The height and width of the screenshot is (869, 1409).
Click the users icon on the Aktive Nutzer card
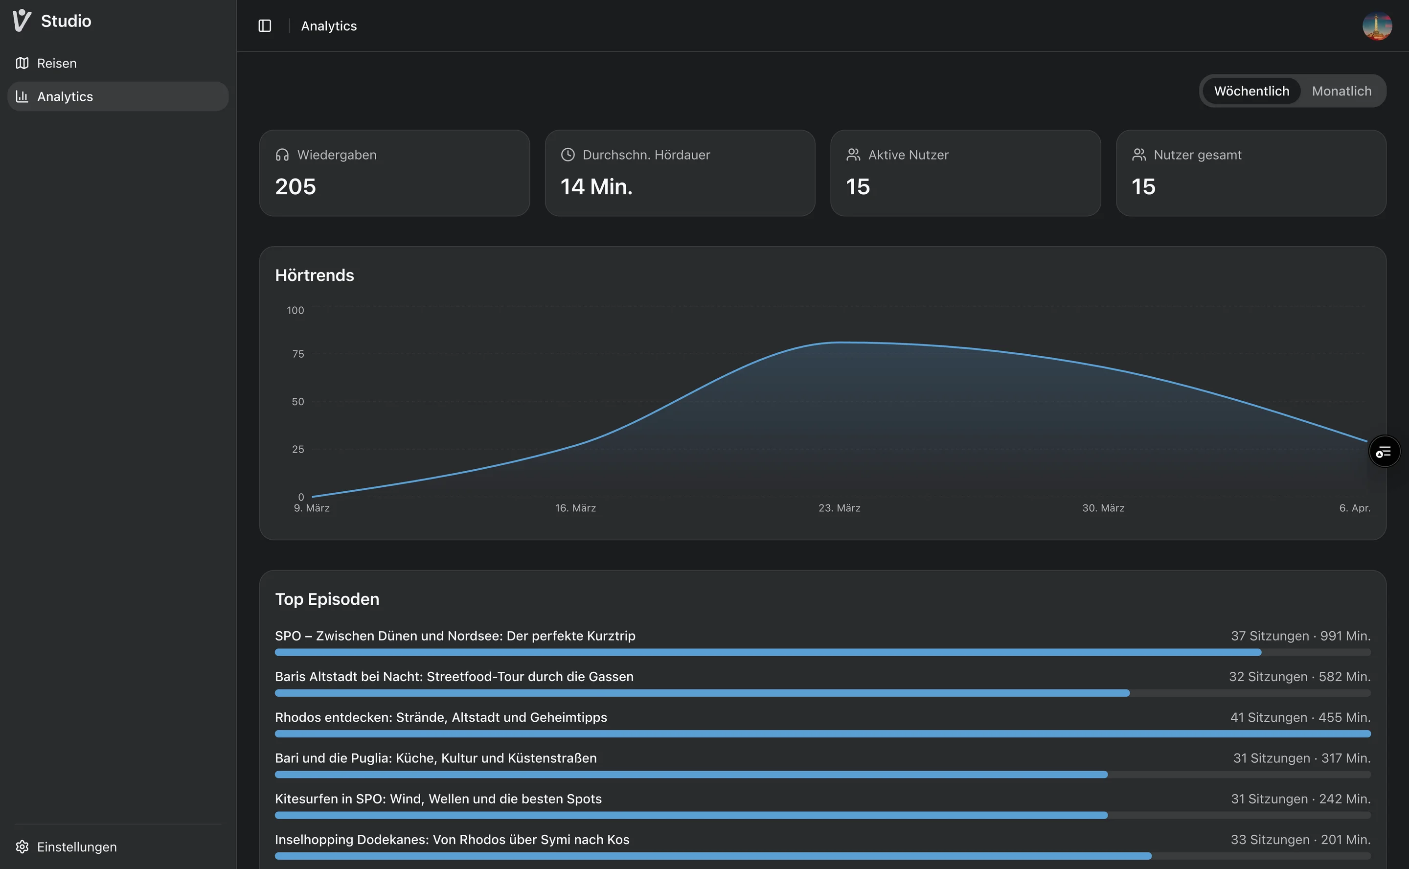click(853, 154)
